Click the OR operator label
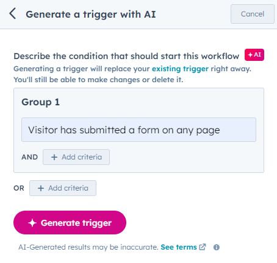This screenshot has height=263, width=277. [19, 188]
